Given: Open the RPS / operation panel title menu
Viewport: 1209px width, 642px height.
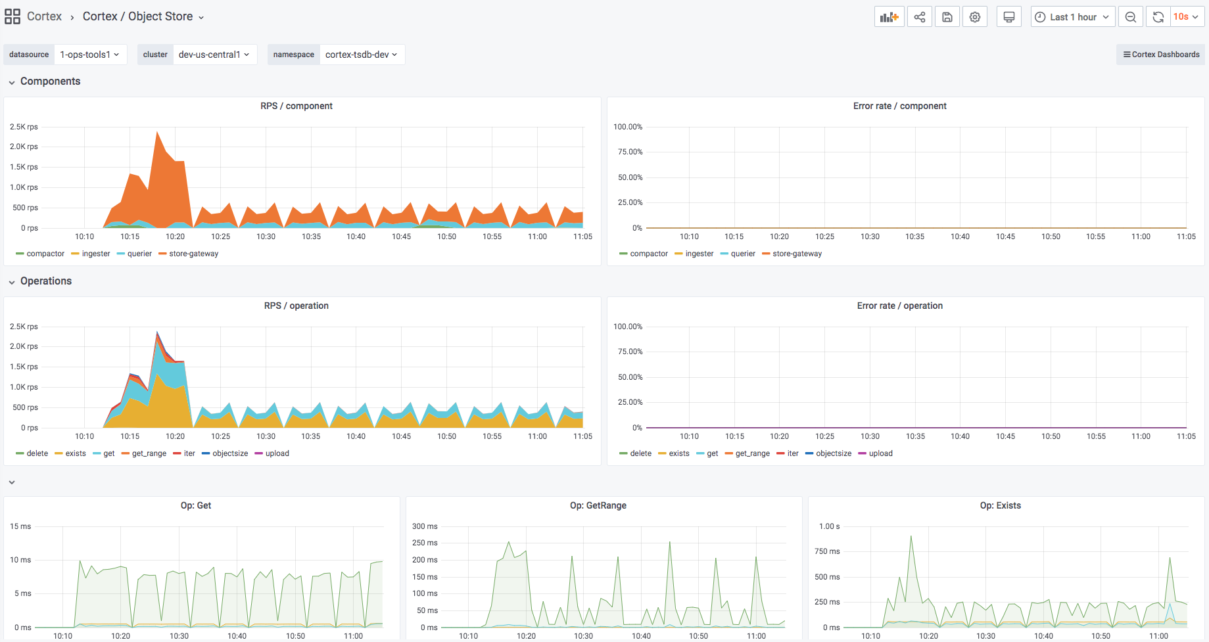Looking at the screenshot, I should point(296,306).
